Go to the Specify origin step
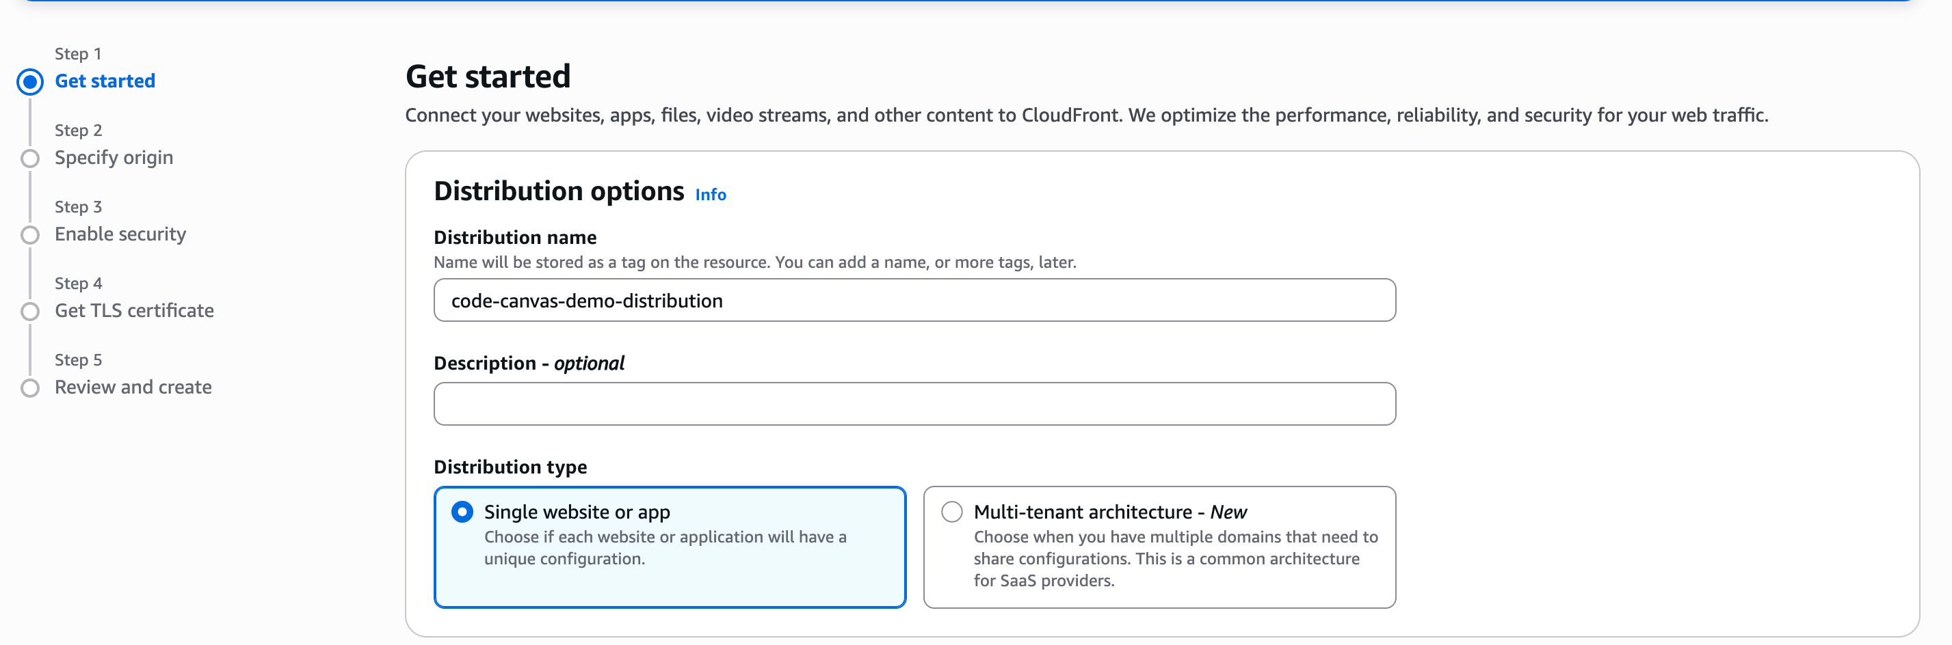 (x=114, y=157)
